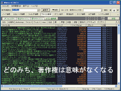121x91 pixels.
Task: Switch to the 無視条件 tab
Action: [x=70, y=14]
